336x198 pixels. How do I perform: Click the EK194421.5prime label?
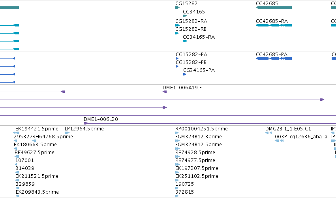point(37,129)
